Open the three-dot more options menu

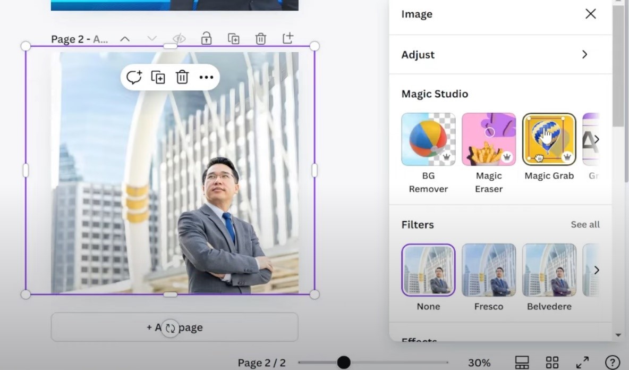pos(206,77)
